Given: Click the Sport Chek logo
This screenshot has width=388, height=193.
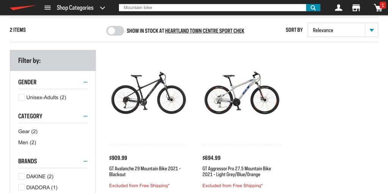Looking at the screenshot, I should tap(22, 8).
